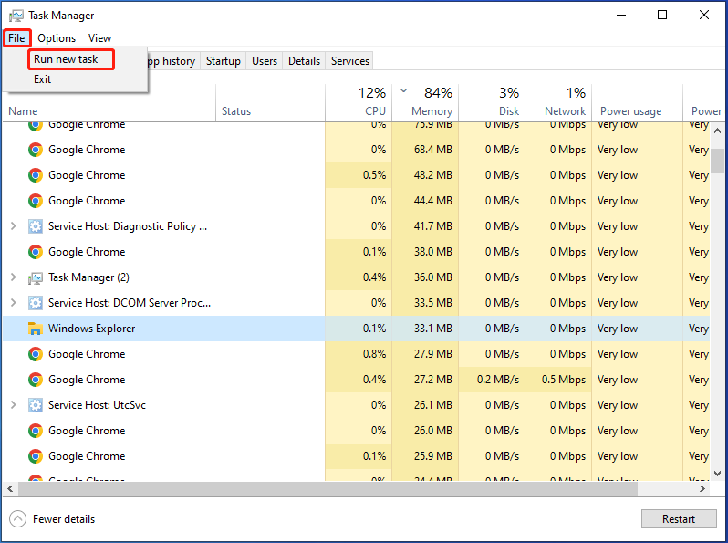Screen dimensions: 728x543
Task: Minimize the Task Manager window
Action: pos(621,15)
